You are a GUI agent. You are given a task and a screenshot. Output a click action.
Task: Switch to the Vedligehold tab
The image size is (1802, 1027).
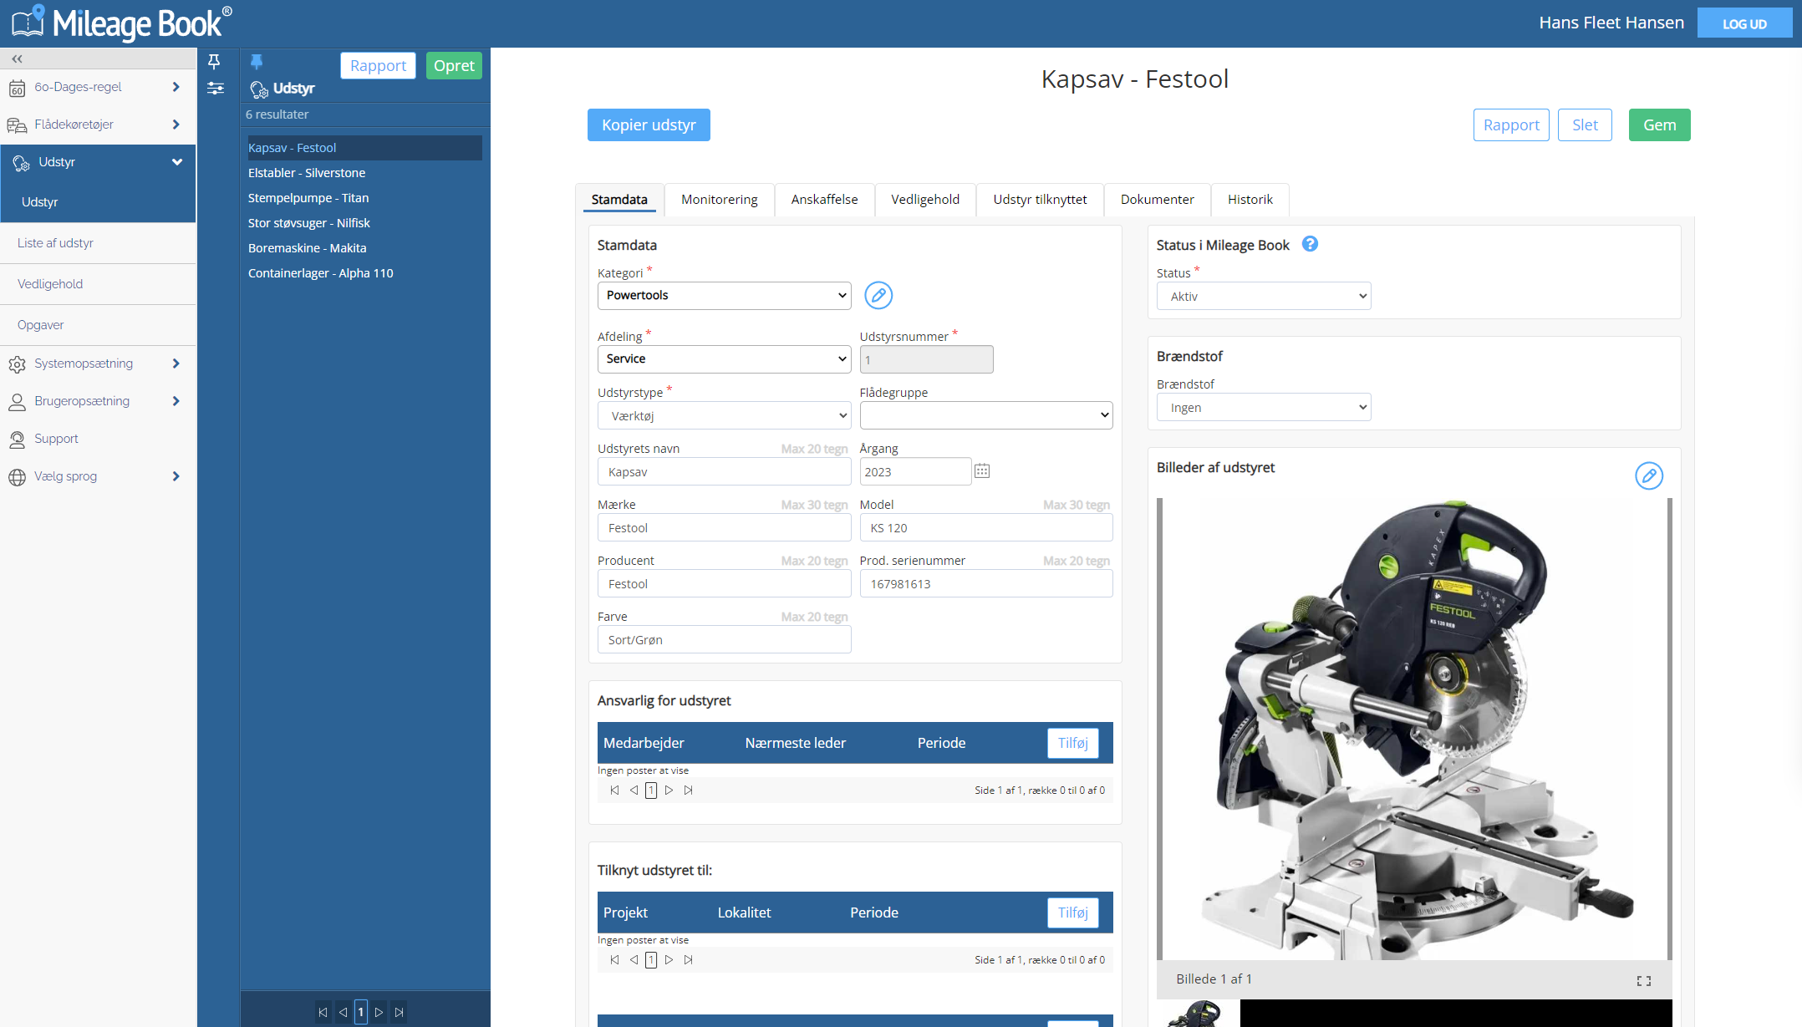[x=925, y=199]
